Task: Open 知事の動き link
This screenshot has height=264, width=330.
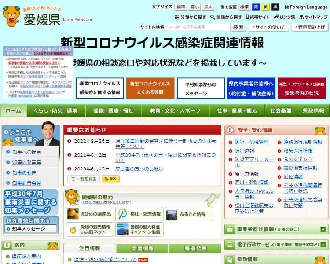Action: coord(24,173)
